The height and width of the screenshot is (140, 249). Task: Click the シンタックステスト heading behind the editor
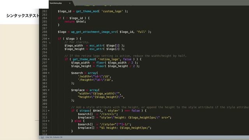23,16
